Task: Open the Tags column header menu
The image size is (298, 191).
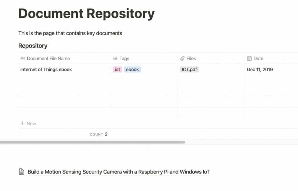Action: tap(144, 59)
